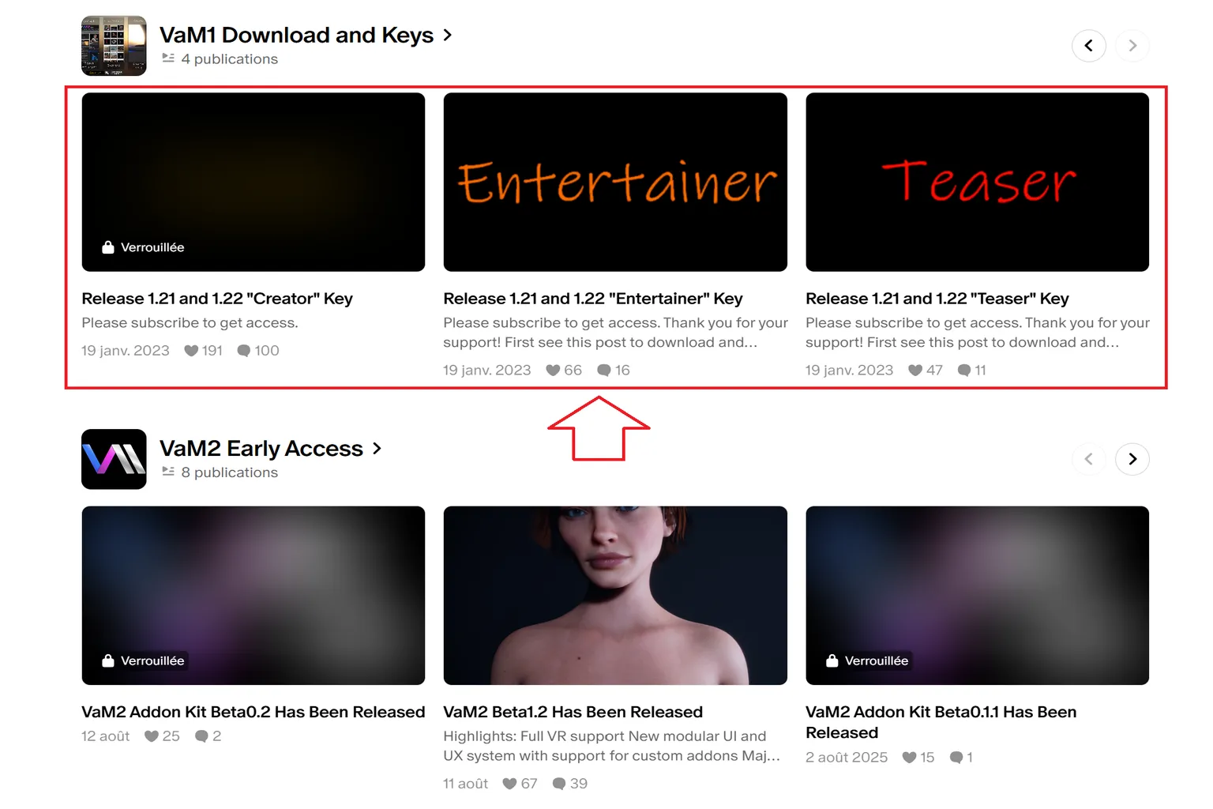Click the locked "Creator" Key post thumbnail
The image size is (1213, 809).
(x=253, y=182)
